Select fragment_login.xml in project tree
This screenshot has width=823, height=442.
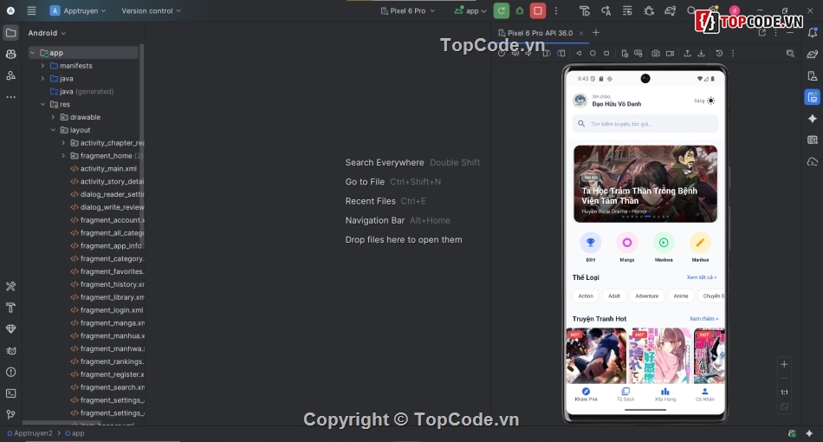pyautogui.click(x=111, y=310)
